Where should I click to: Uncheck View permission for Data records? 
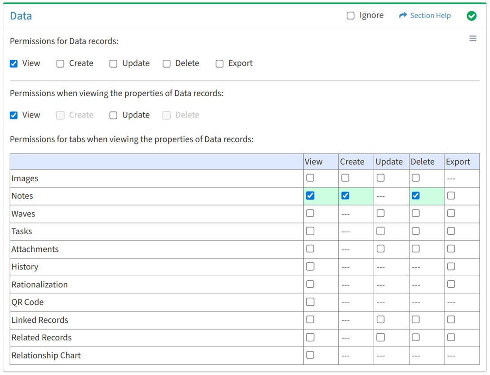pyautogui.click(x=14, y=64)
